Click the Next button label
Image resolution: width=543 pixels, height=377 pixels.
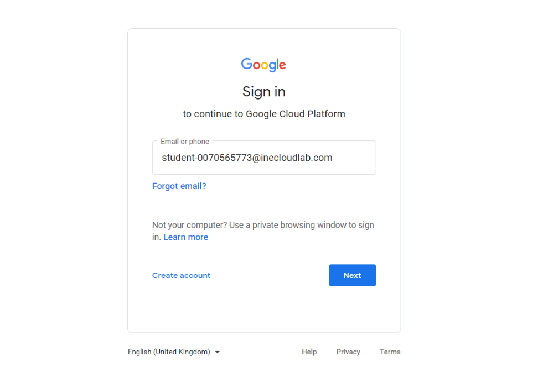pyautogui.click(x=352, y=275)
